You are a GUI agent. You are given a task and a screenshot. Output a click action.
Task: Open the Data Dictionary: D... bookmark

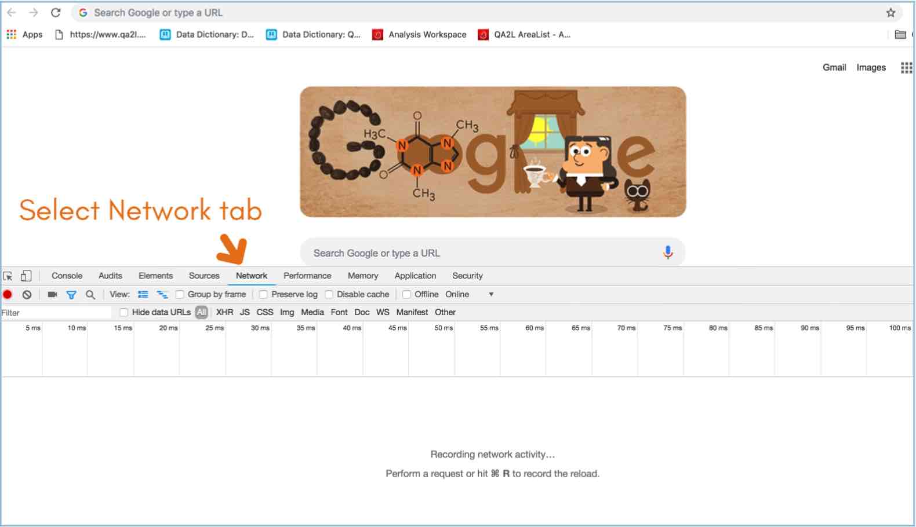tap(207, 35)
